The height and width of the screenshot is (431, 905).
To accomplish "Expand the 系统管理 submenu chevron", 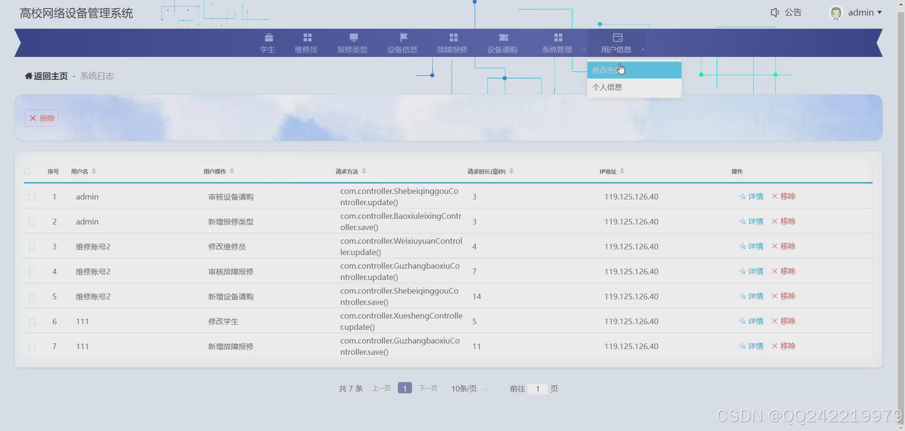I will pyautogui.click(x=584, y=49).
